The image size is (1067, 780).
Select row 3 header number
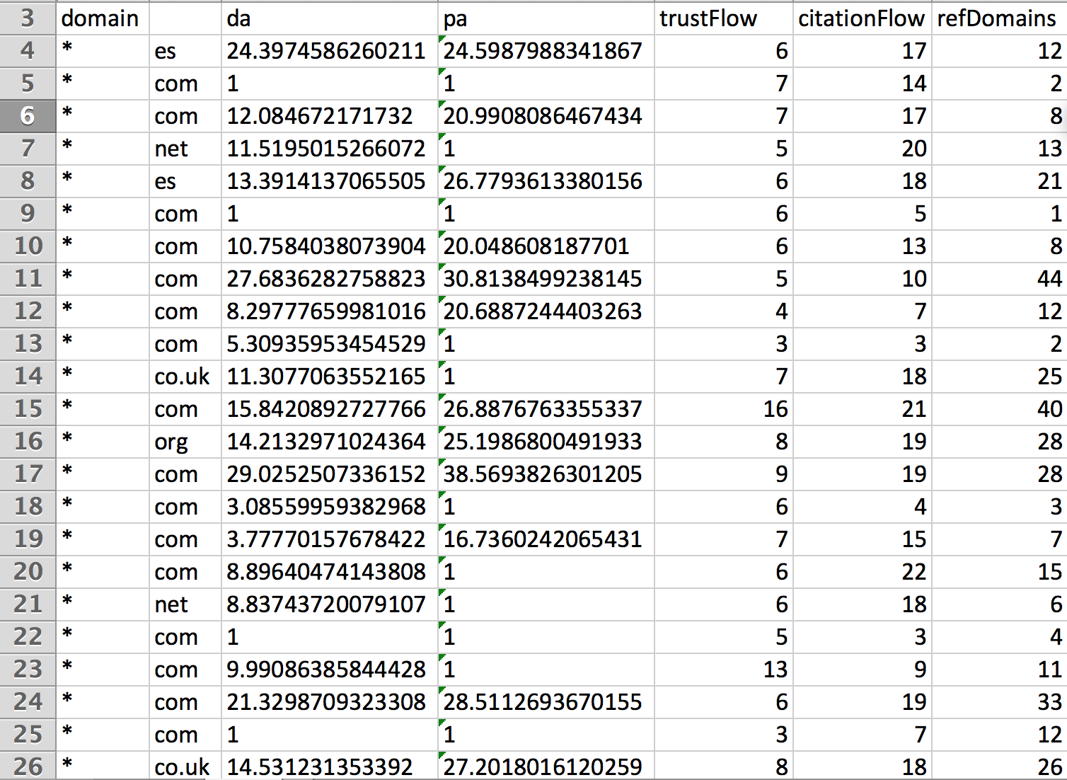28,18
